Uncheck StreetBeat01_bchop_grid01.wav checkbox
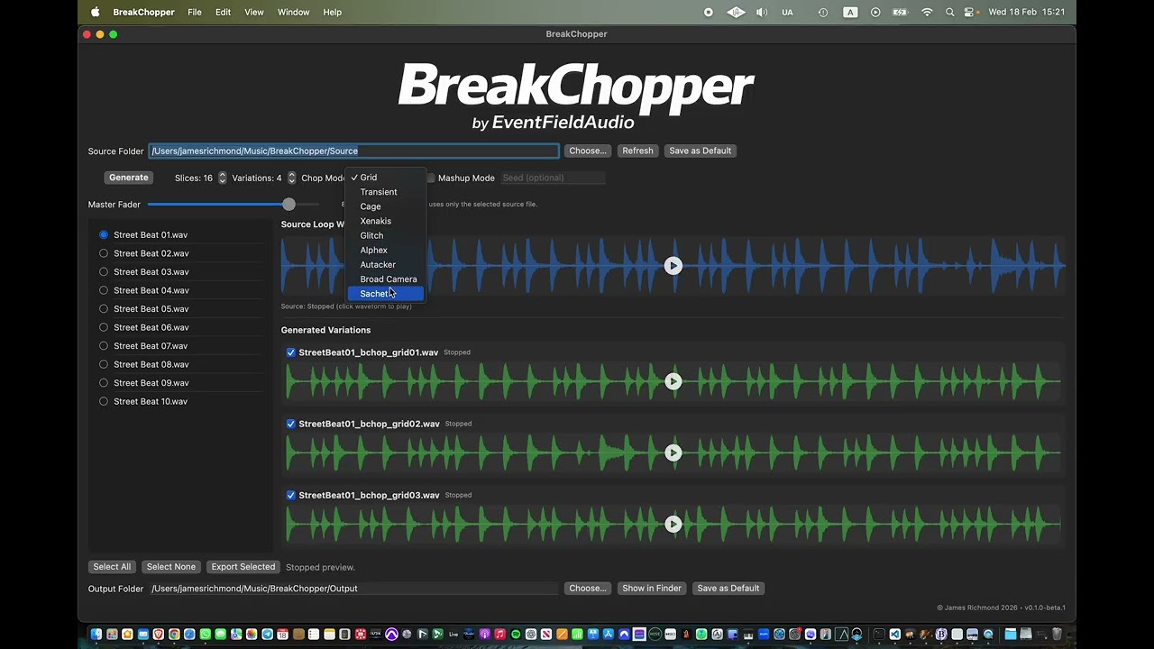Image resolution: width=1154 pixels, height=649 pixels. (290, 352)
